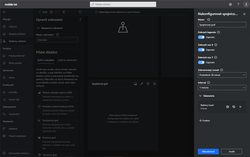Open Šablony zařízení in the sidebar

pyautogui.click(x=17, y=41)
